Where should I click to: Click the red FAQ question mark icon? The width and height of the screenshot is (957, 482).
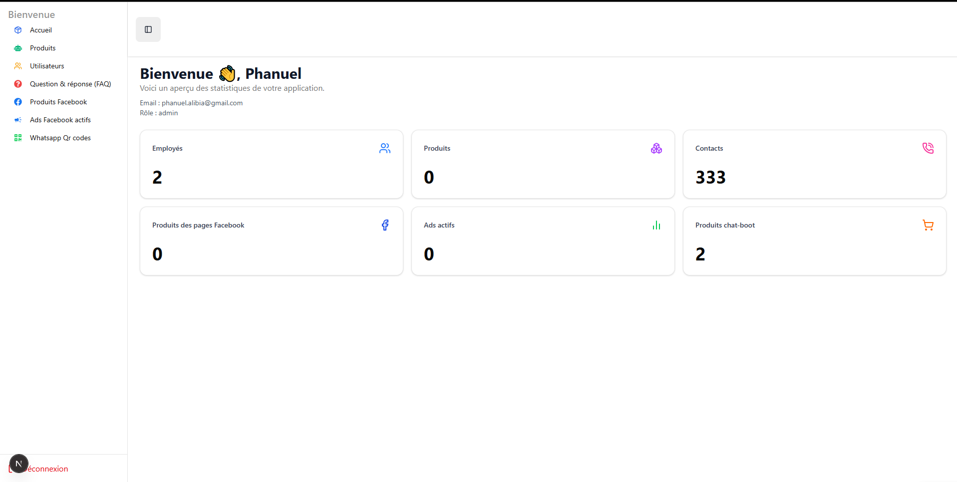tap(18, 84)
